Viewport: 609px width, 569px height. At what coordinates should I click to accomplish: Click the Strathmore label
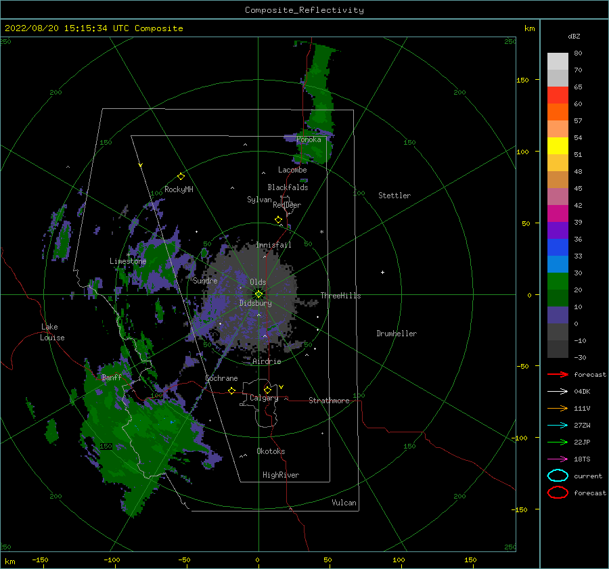coord(329,401)
